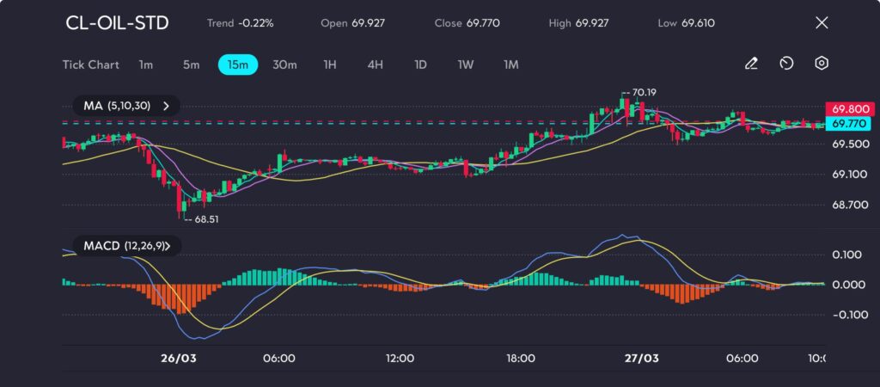Switch to the 1D daily timeframe
Viewport: 880px width, 387px height.
coord(420,64)
